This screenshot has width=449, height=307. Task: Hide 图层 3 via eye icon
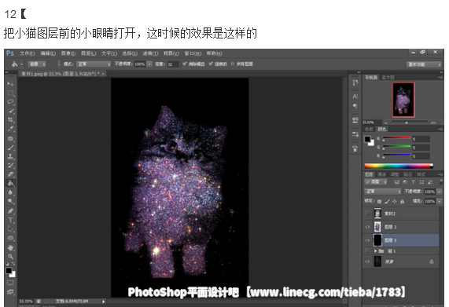pos(367,240)
